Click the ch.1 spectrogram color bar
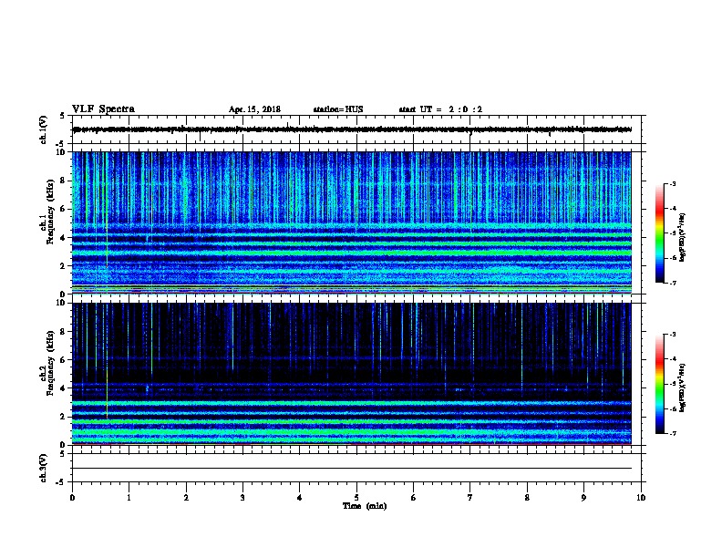 [x=659, y=233]
